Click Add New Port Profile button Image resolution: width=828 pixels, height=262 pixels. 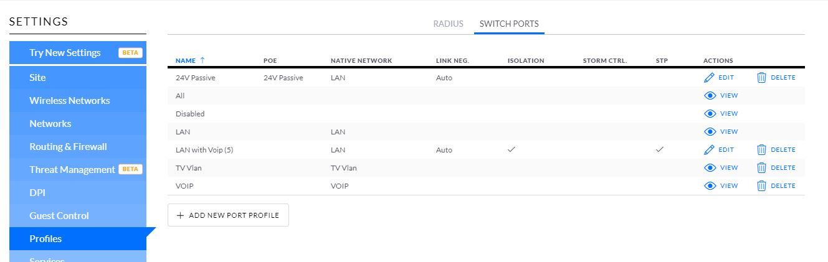pos(228,215)
